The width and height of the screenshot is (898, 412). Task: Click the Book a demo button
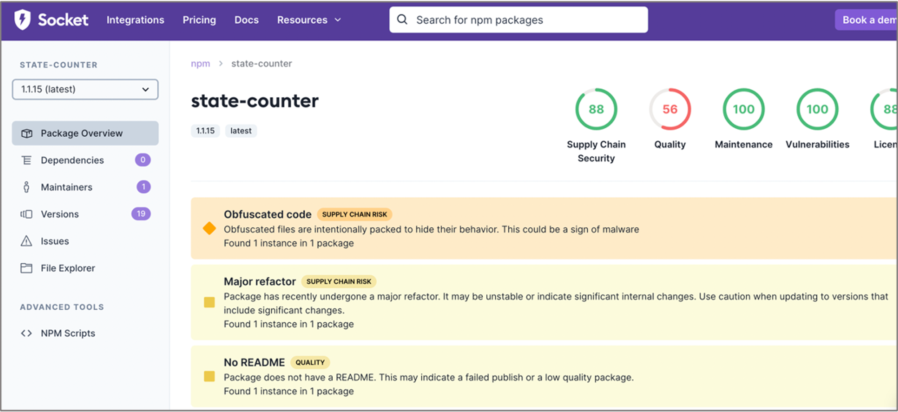point(867,20)
